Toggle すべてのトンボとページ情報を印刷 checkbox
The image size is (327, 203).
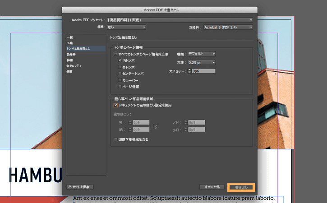point(115,54)
